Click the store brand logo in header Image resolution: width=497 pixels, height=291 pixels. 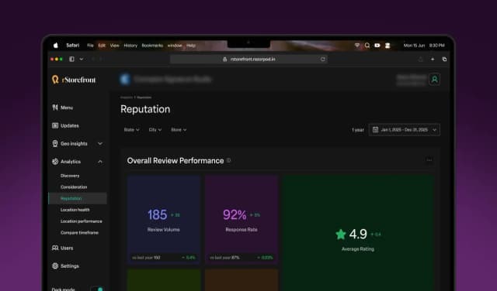point(125,79)
